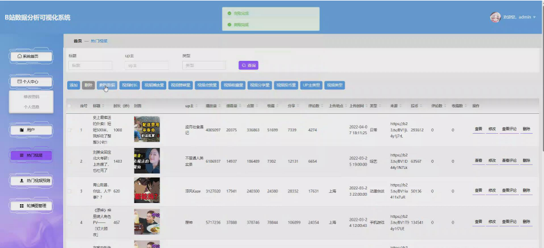Click the row 2 video cover thumbnail
This screenshot has width=544, height=248.
point(147,160)
